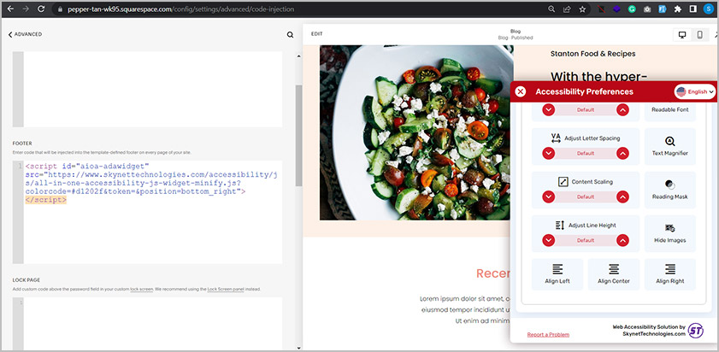Click inside the Lock Page code editor
Image resolution: width=719 pixels, height=352 pixels.
tap(153, 323)
